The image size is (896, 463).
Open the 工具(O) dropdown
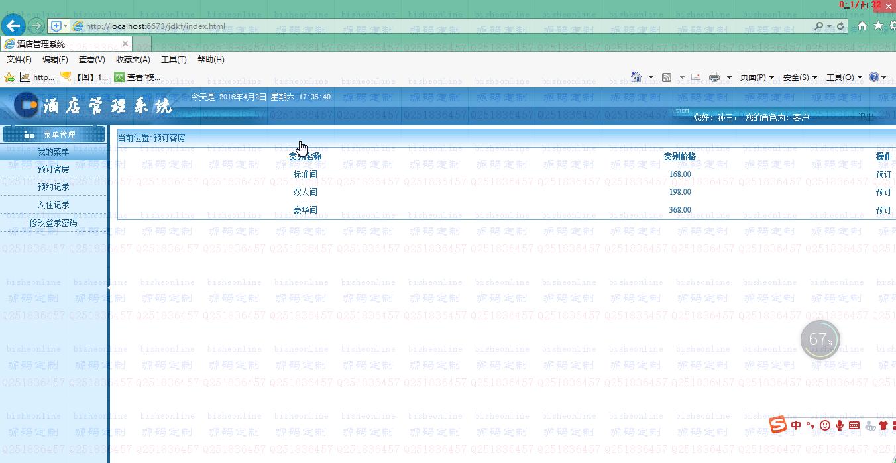coord(843,77)
